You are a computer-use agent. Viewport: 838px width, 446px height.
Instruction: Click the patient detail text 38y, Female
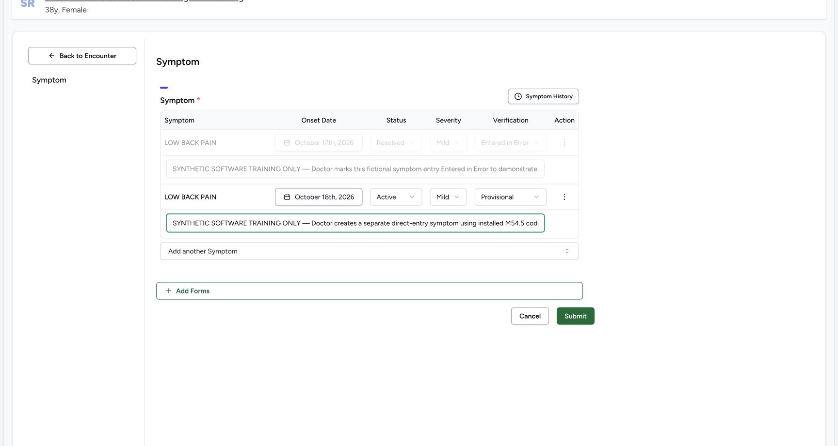pos(66,10)
